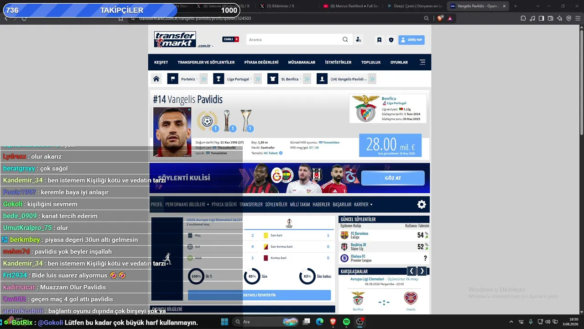Viewport: 584px width, 329px height.
Task: Open the Benfica club name link
Action: click(x=389, y=98)
